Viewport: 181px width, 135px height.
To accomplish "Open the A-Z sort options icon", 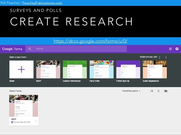I will pos(159,91).
